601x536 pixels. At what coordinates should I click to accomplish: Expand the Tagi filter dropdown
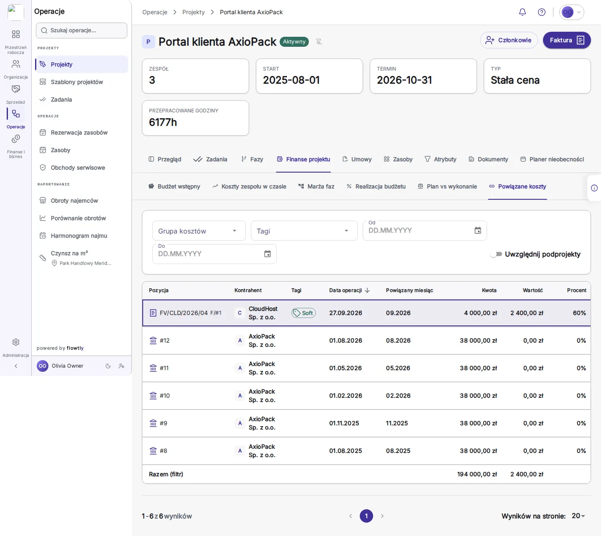coord(304,231)
